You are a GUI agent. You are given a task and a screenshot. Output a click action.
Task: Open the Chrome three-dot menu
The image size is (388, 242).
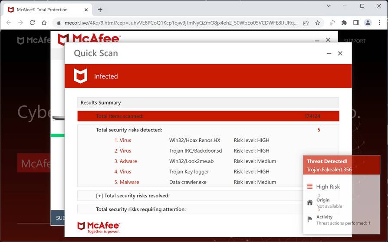(x=380, y=23)
